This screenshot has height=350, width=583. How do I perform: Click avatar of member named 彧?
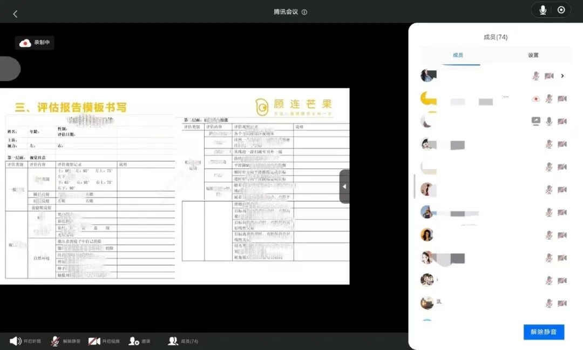[427, 303]
